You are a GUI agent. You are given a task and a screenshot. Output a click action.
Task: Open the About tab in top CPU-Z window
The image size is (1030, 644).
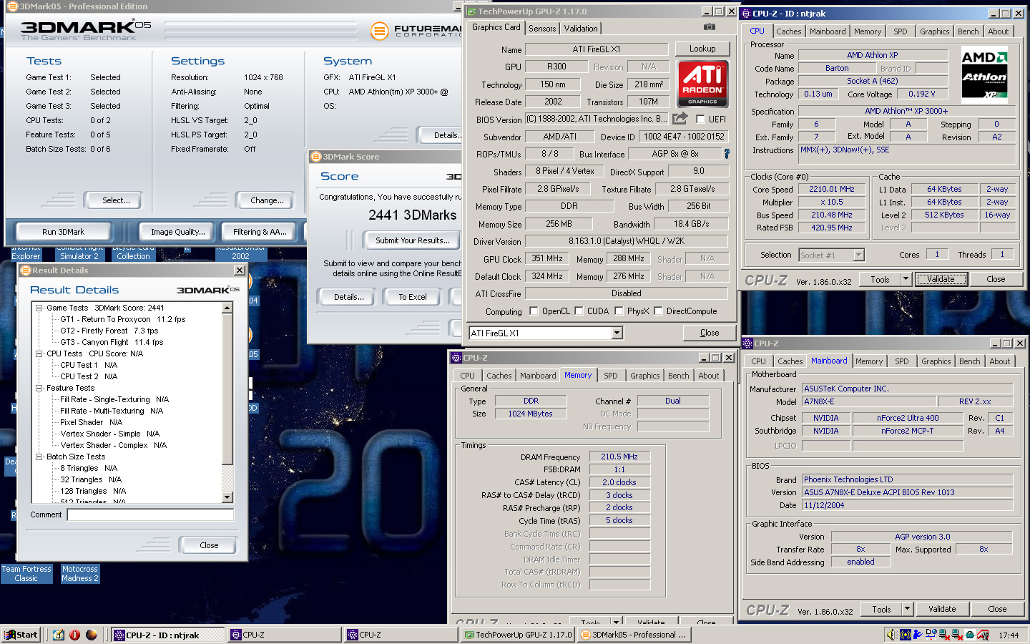point(998,31)
